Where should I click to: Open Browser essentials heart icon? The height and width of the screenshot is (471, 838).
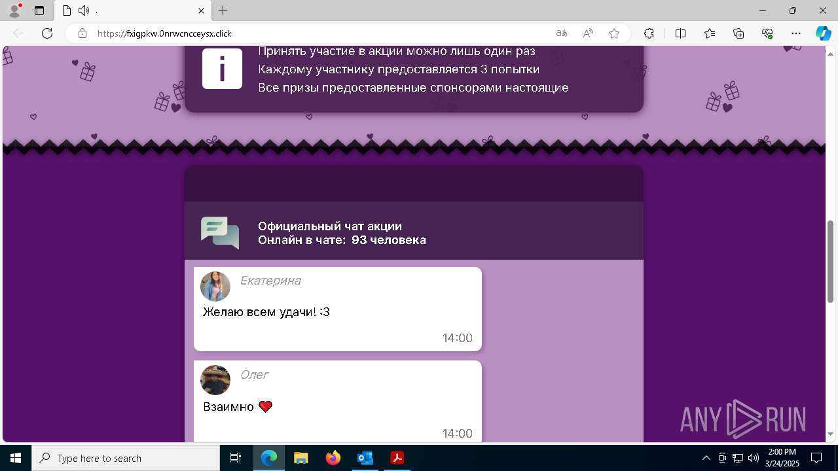pyautogui.click(x=767, y=33)
